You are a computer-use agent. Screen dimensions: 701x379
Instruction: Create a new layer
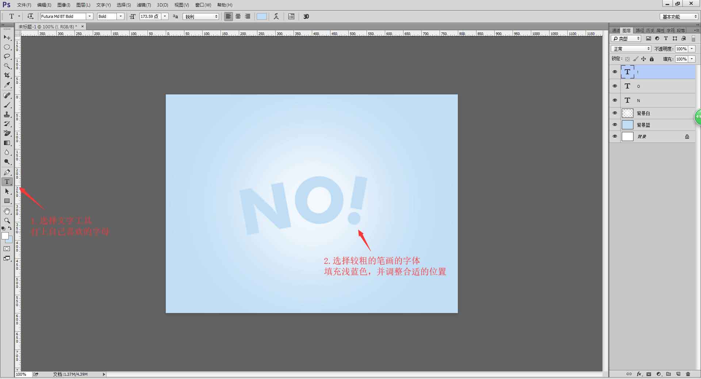[678, 374]
